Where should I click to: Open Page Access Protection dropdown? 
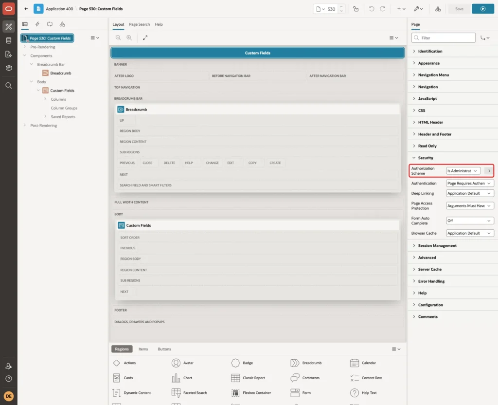tap(470, 206)
